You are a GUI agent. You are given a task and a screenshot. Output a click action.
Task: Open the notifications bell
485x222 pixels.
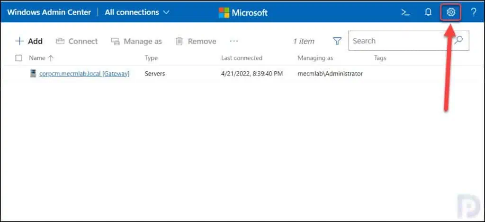click(428, 12)
